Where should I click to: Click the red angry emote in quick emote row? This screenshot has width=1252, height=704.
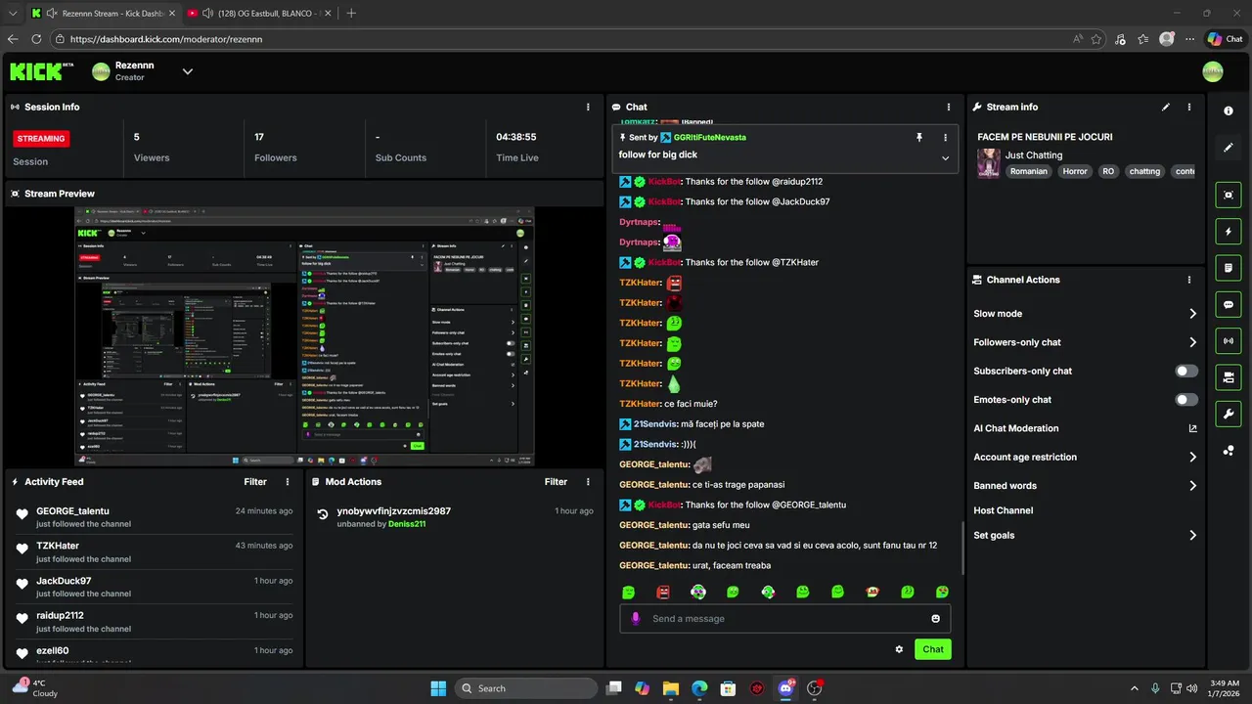tap(663, 593)
